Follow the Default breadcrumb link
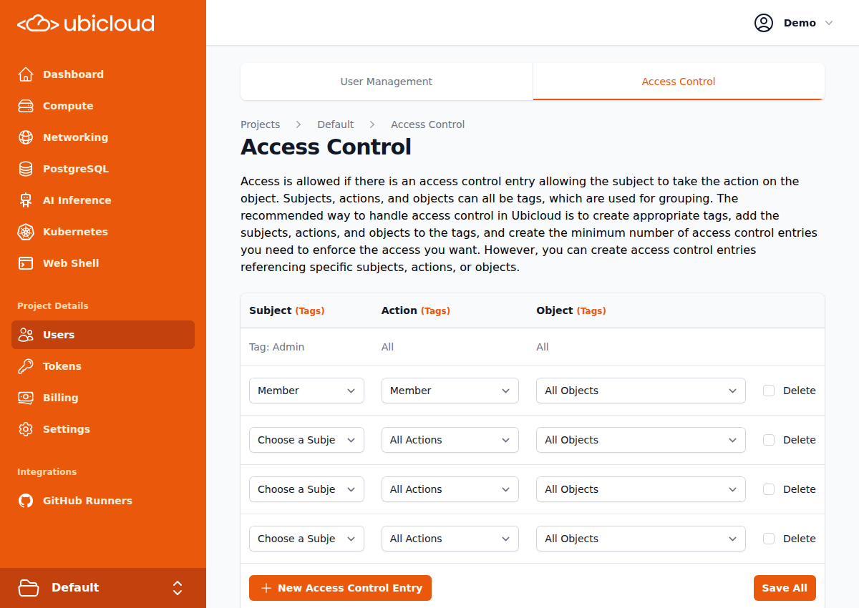 pyautogui.click(x=336, y=124)
